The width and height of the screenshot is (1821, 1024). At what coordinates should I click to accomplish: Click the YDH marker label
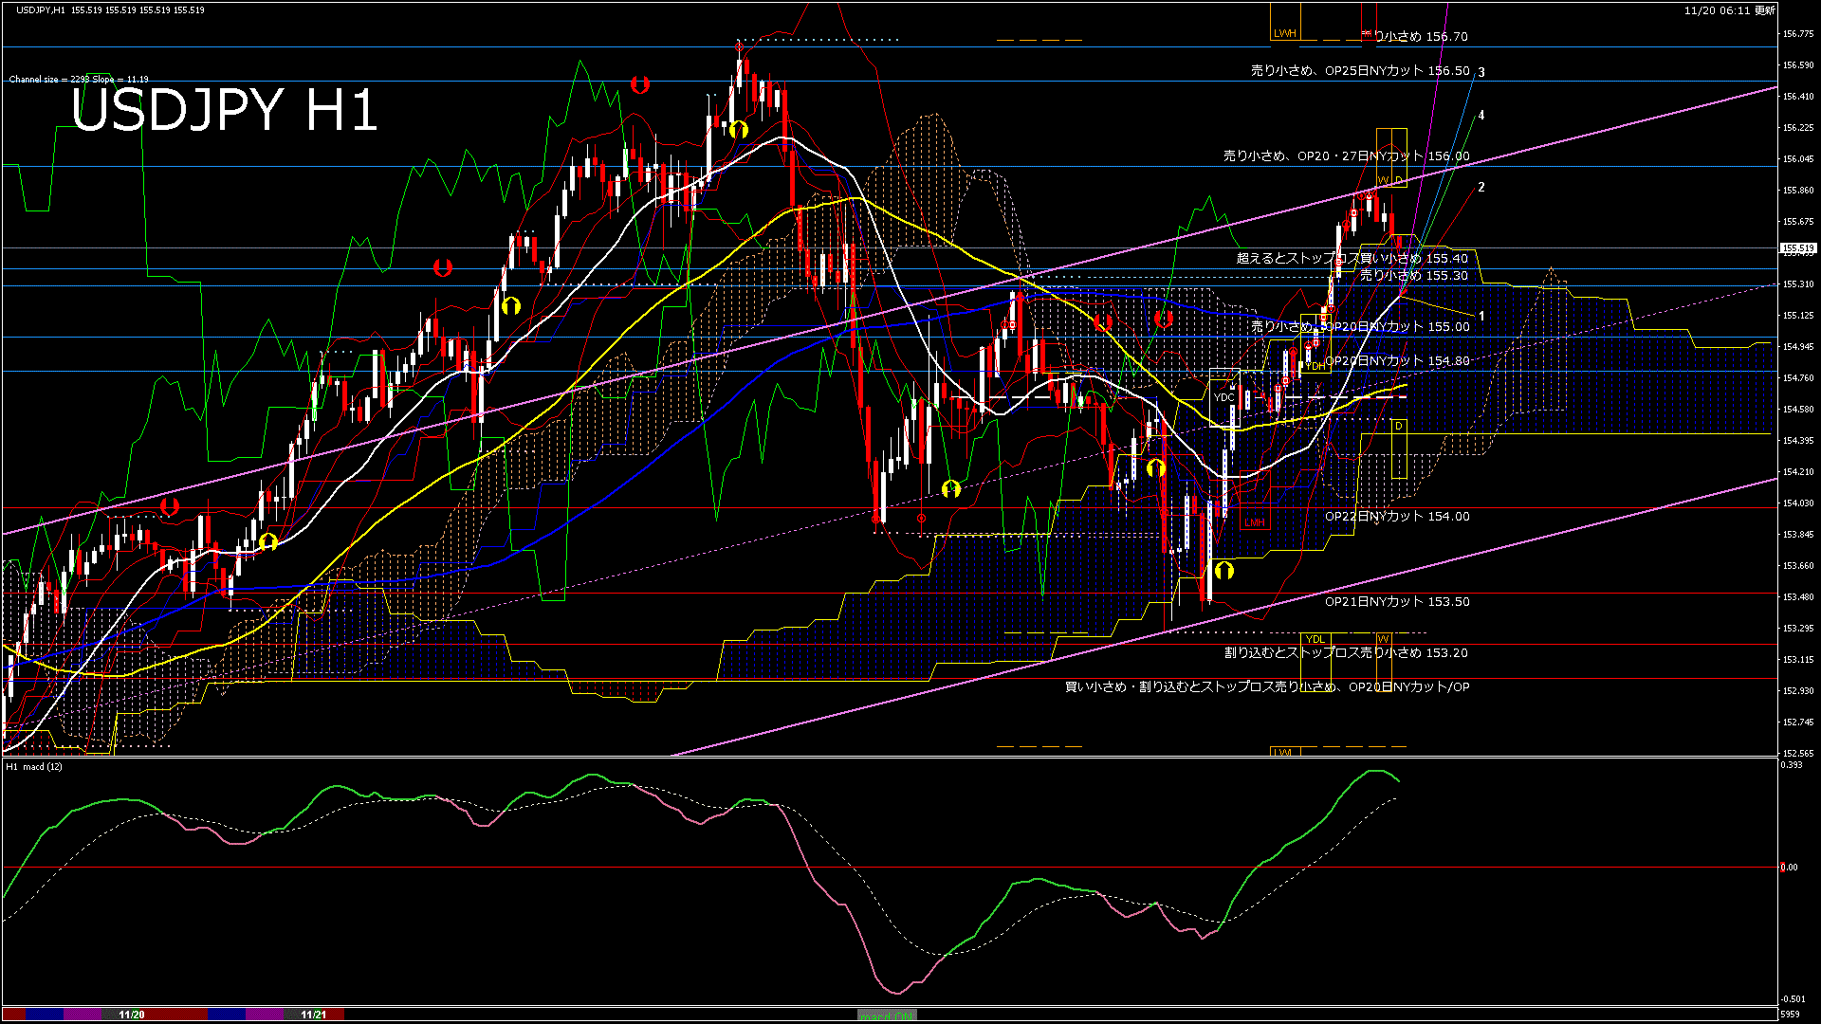point(1316,366)
